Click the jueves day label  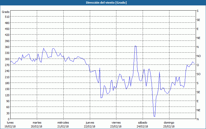(89, 123)
